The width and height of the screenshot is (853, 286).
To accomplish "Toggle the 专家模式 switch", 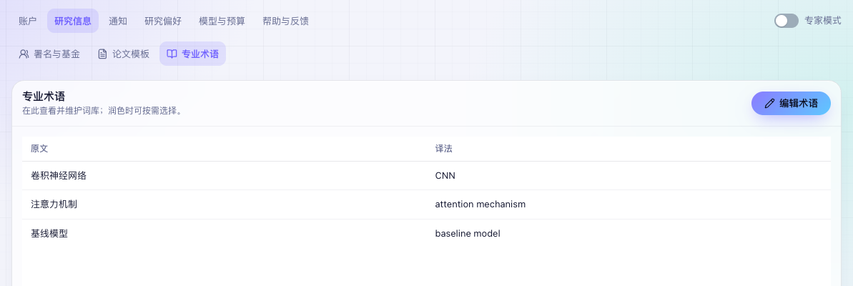I will pyautogui.click(x=786, y=21).
